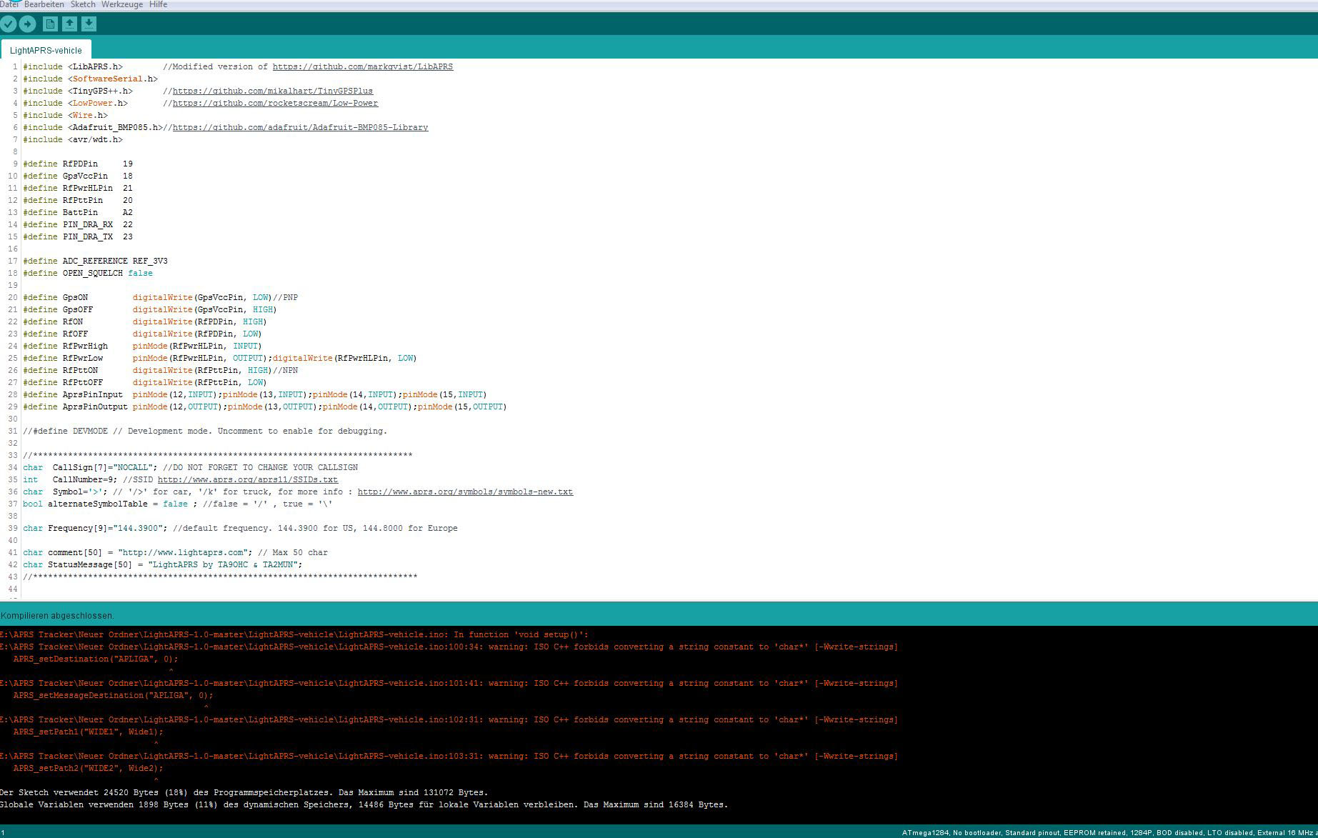Follow the TinyGPSPlus GitHub link

coord(272,91)
